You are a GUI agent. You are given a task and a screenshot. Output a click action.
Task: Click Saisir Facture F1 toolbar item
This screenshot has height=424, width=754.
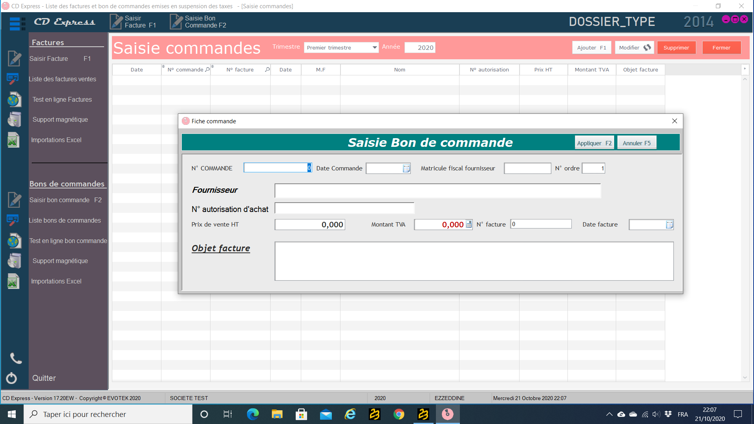click(134, 22)
